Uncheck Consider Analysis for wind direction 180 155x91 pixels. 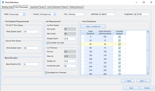(119, 59)
